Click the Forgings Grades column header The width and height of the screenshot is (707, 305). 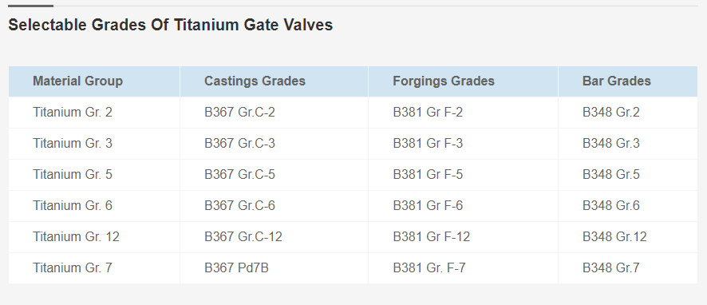tap(463, 81)
